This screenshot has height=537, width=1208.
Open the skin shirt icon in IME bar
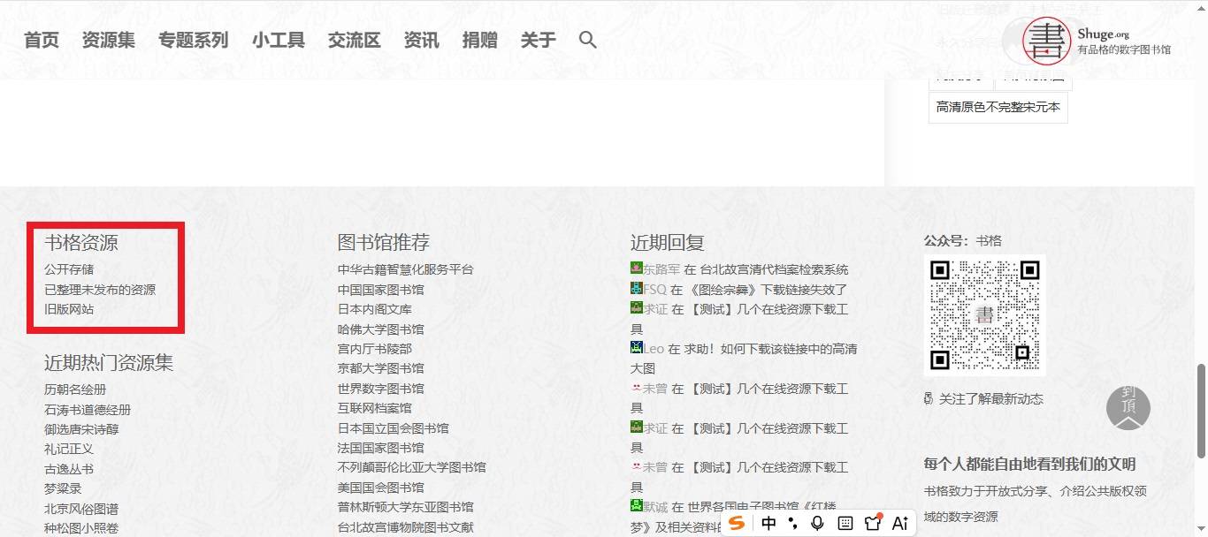tap(874, 522)
